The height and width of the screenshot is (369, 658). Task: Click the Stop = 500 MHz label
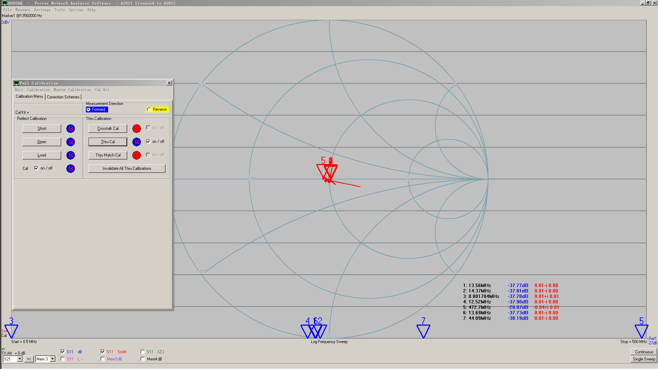[x=633, y=342]
